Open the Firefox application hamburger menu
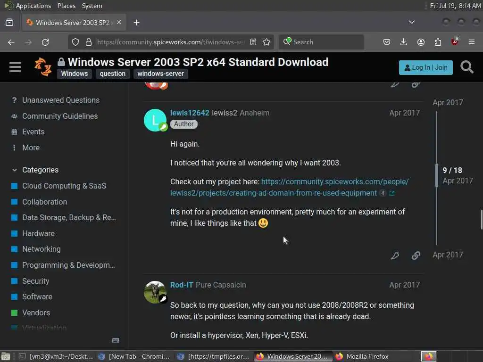Viewport: 483px width, 362px height. 472,42
